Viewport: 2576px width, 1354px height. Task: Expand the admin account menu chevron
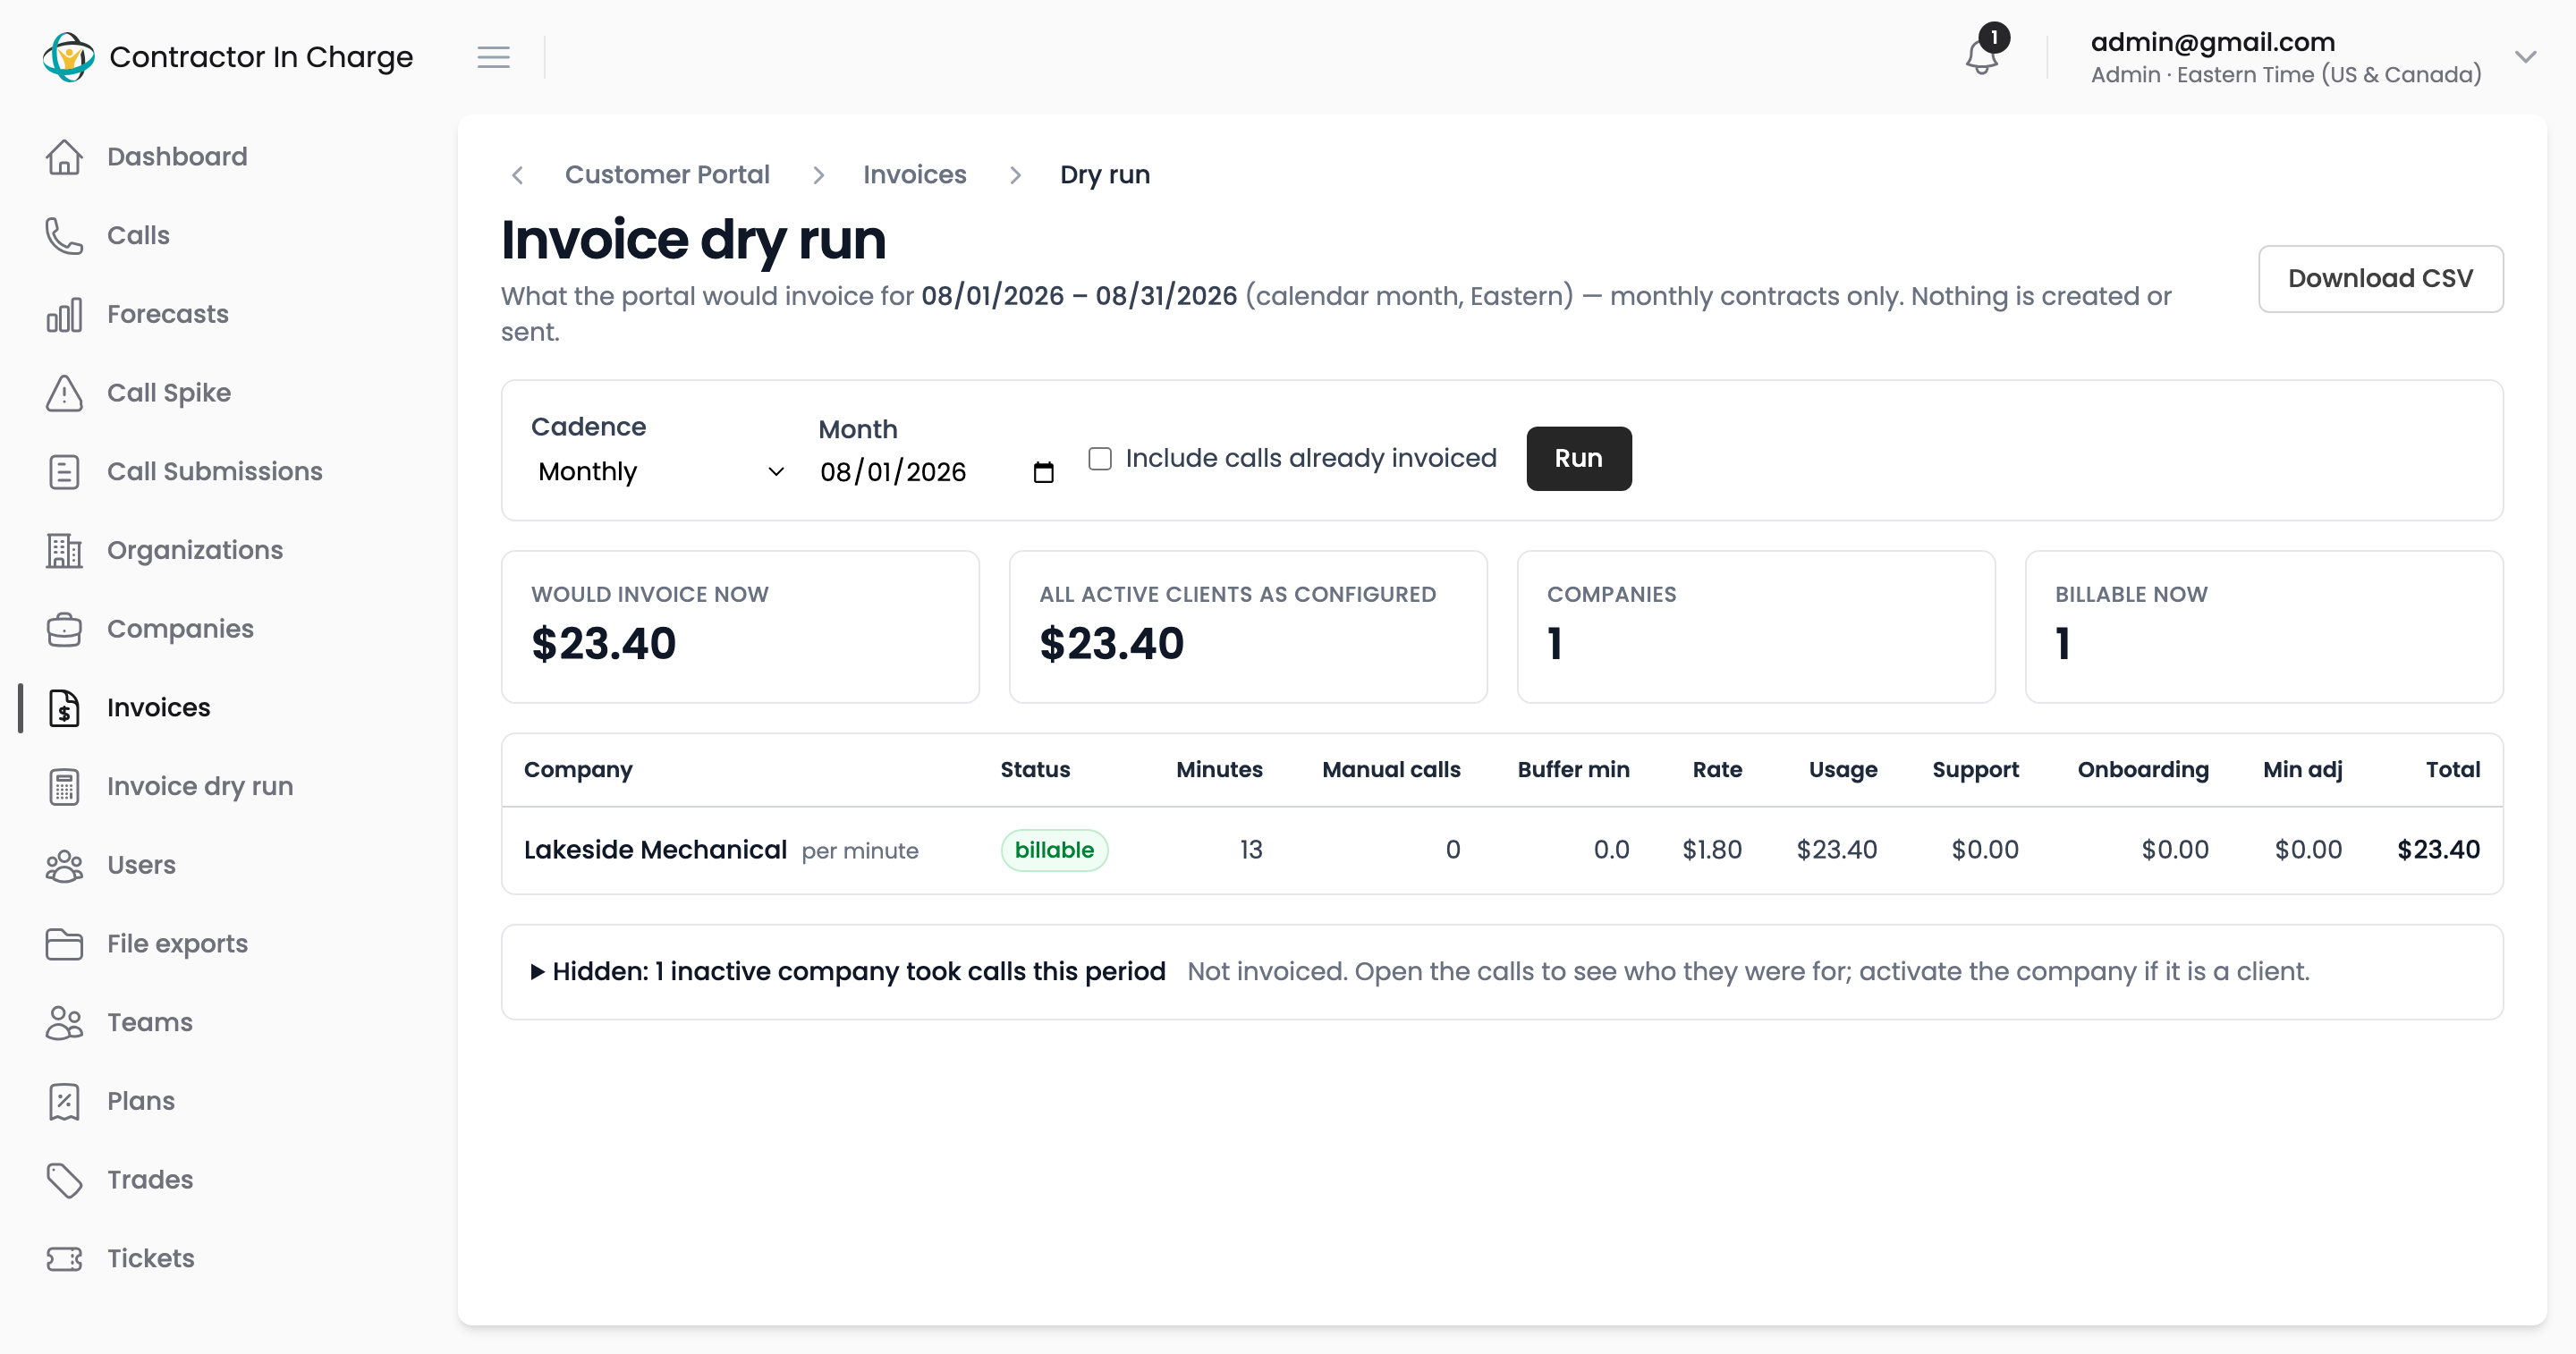(2526, 57)
